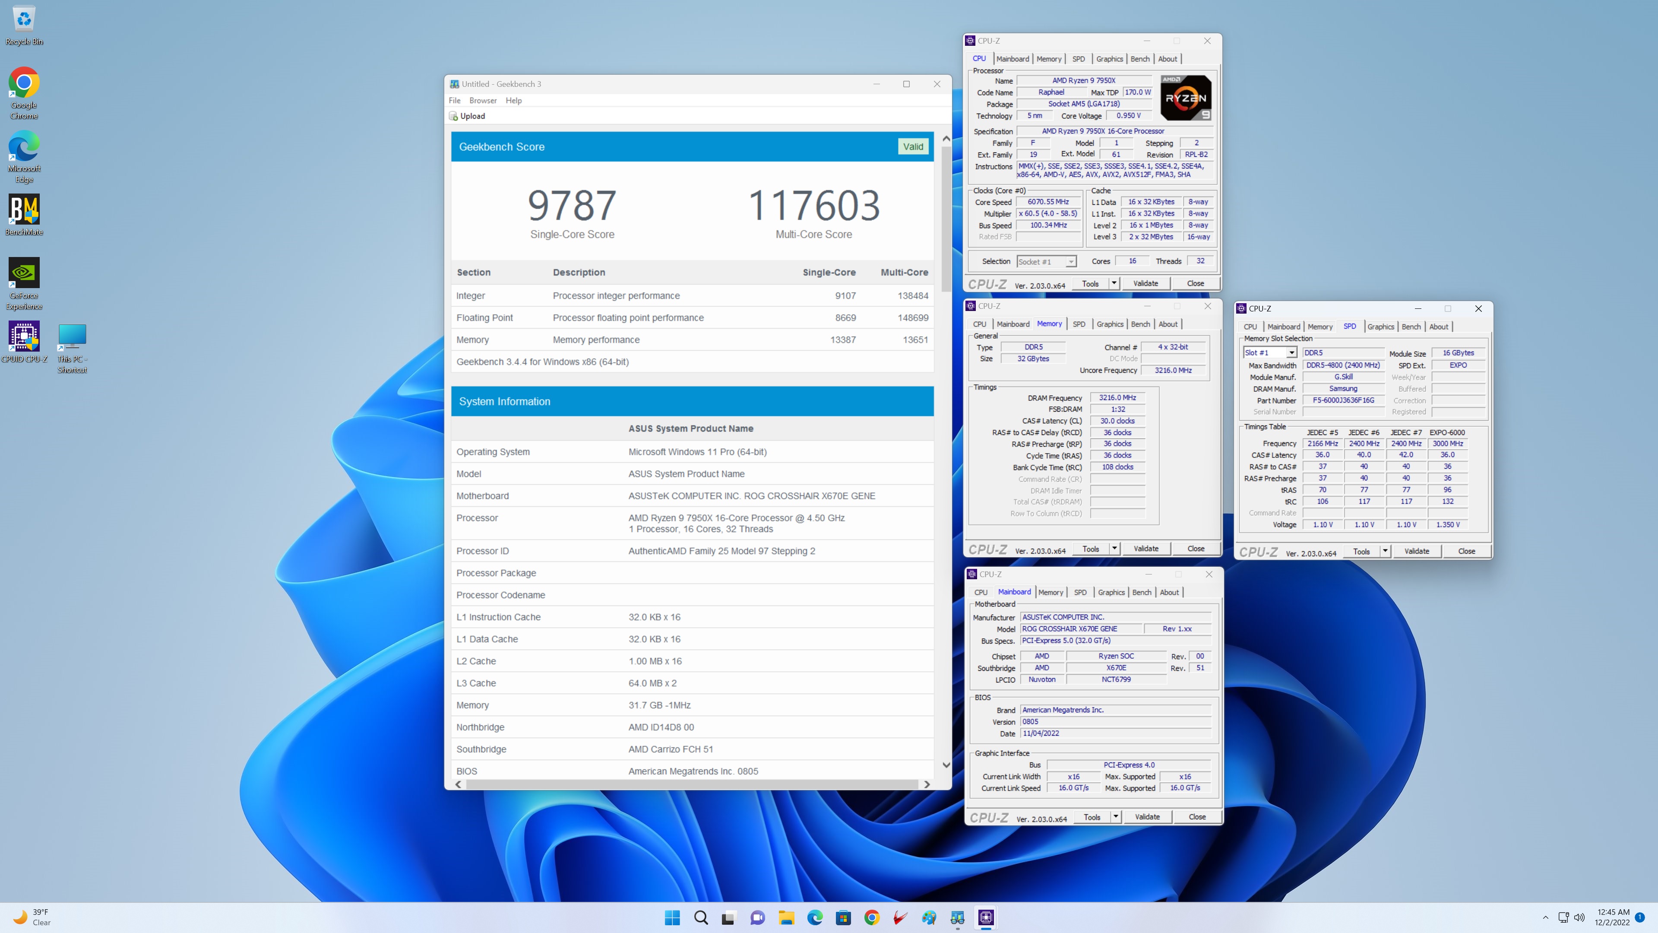This screenshot has height=933, width=1658.
Task: Open the Tools dropdown arrow in the SPD tab window
Action: pyautogui.click(x=1385, y=551)
